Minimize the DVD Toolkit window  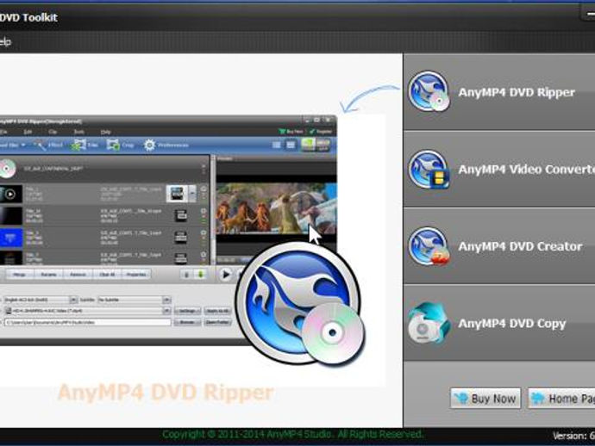589,13
